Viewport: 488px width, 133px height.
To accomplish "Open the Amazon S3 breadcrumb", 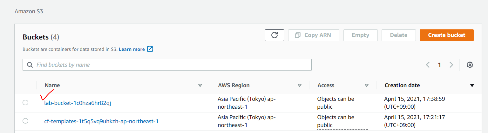I will click(29, 11).
